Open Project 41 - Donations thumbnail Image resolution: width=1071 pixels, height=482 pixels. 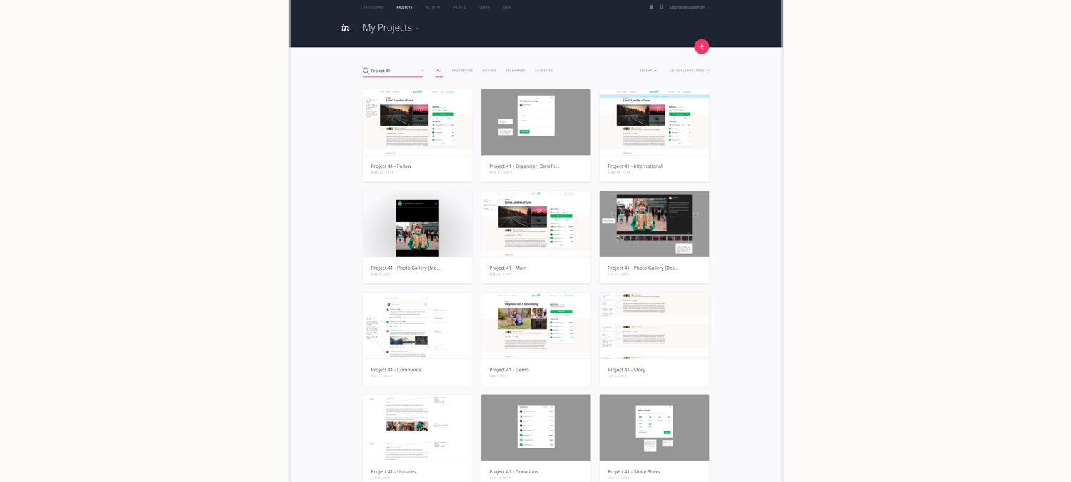pyautogui.click(x=536, y=428)
